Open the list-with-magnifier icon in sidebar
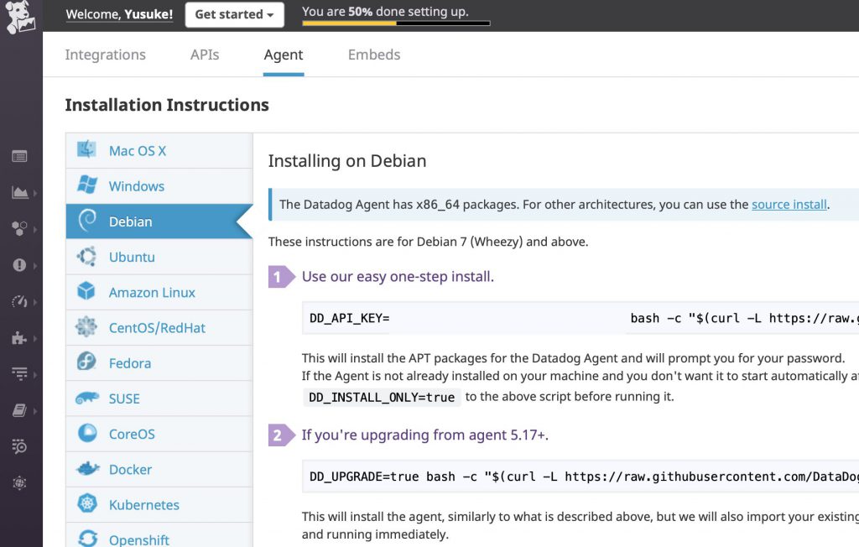The image size is (859, 547). (x=19, y=446)
